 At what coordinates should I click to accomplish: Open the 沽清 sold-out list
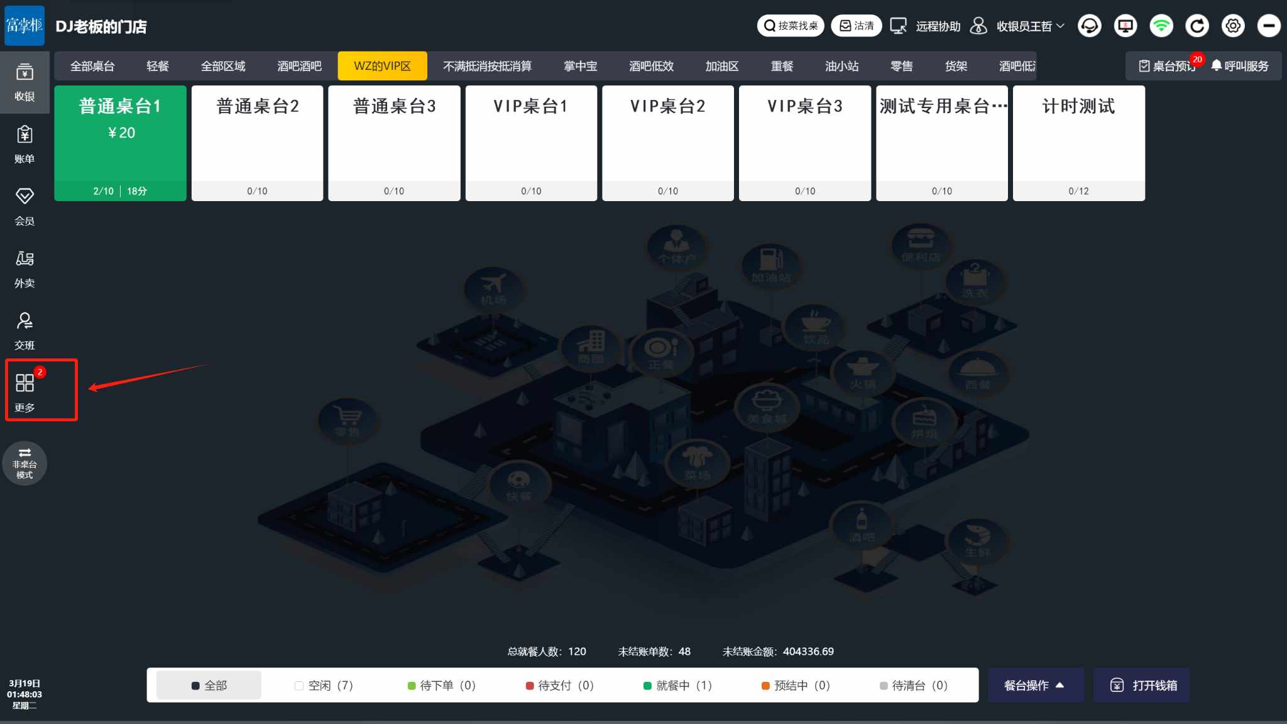(857, 26)
